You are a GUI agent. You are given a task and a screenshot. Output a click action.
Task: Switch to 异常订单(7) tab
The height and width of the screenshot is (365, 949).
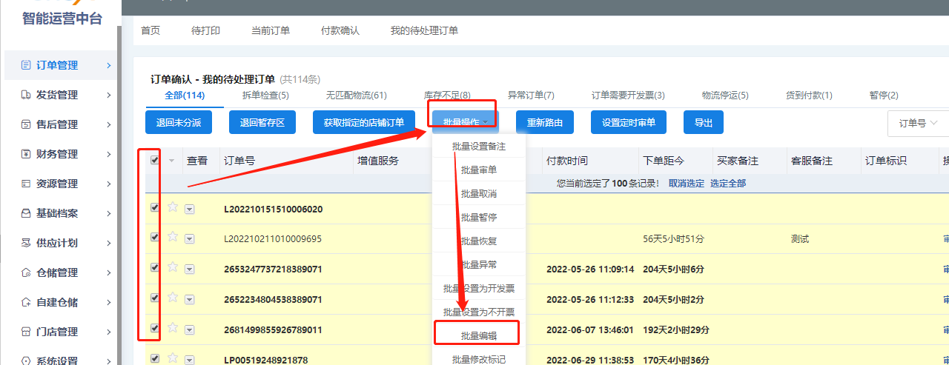tap(531, 96)
